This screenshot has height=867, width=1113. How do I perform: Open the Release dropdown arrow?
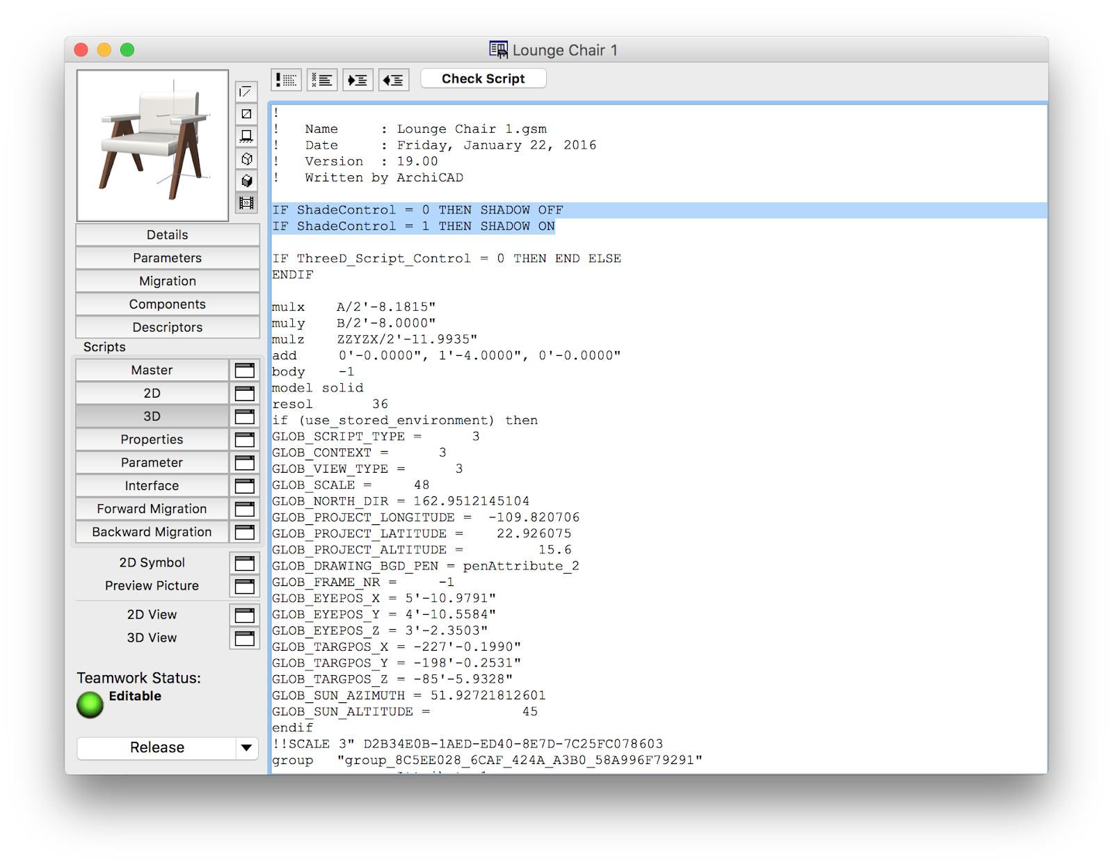pos(246,748)
